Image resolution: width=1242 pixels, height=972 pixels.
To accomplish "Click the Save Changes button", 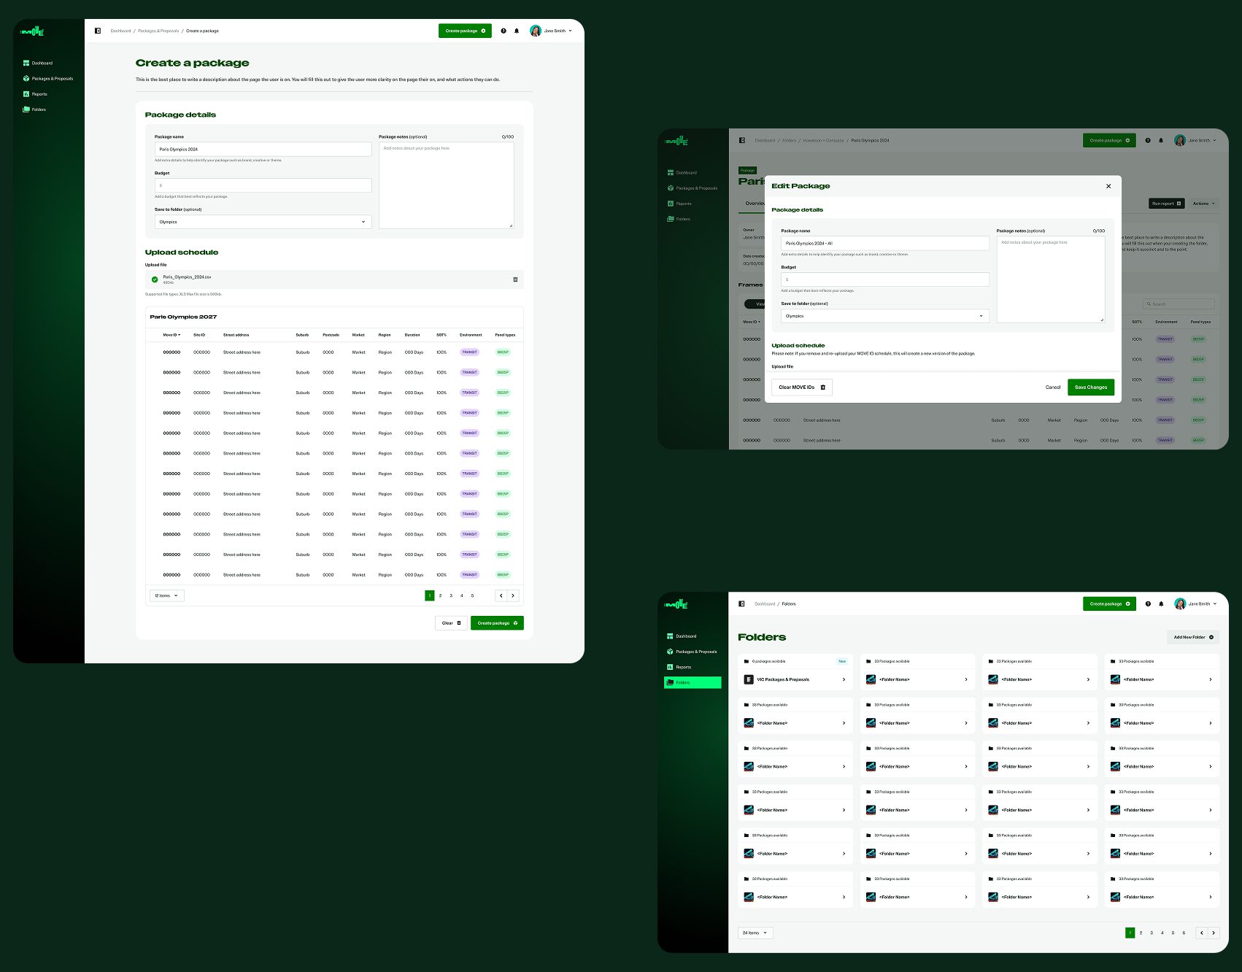I will tap(1090, 387).
